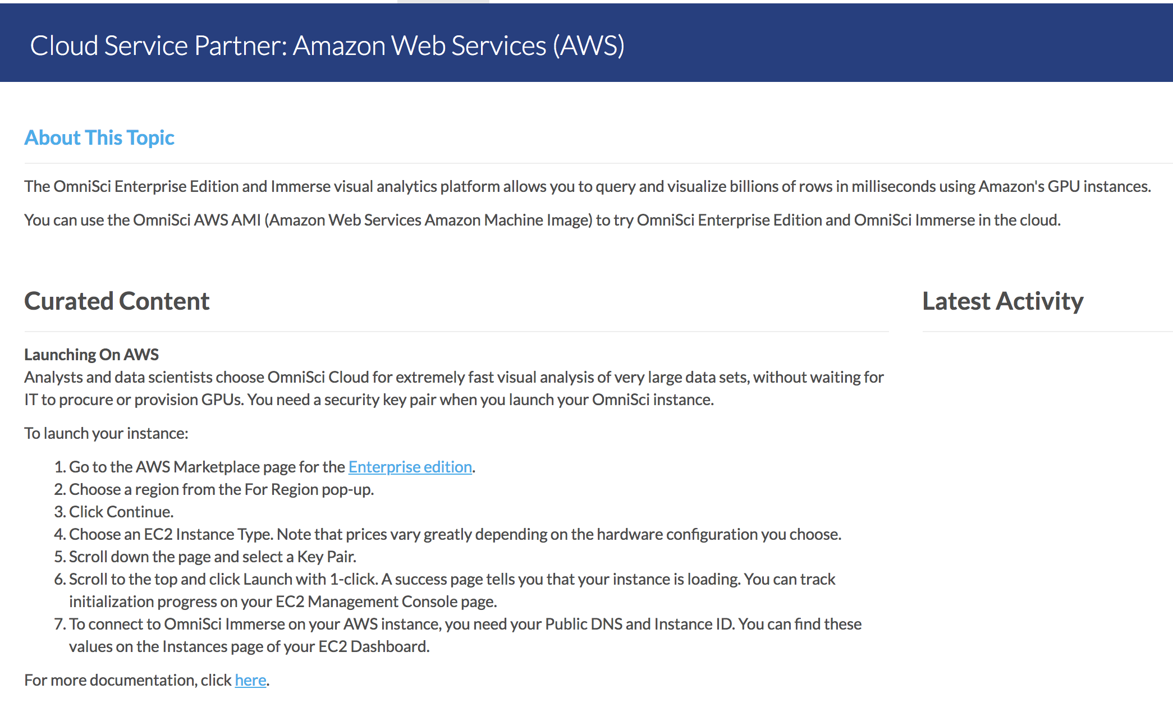This screenshot has width=1173, height=707.
Task: Click step 2 about choosing a region
Action: [221, 489]
